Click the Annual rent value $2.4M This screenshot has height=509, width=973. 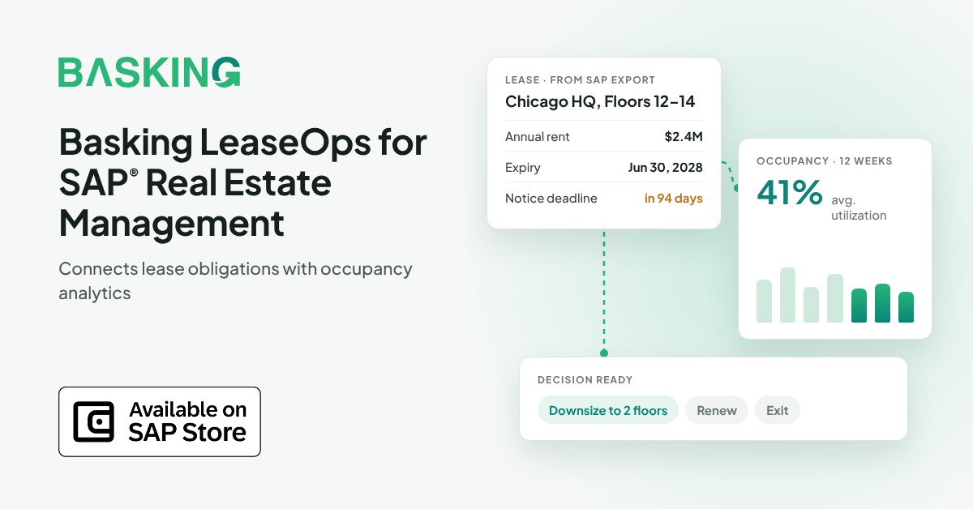[684, 136]
